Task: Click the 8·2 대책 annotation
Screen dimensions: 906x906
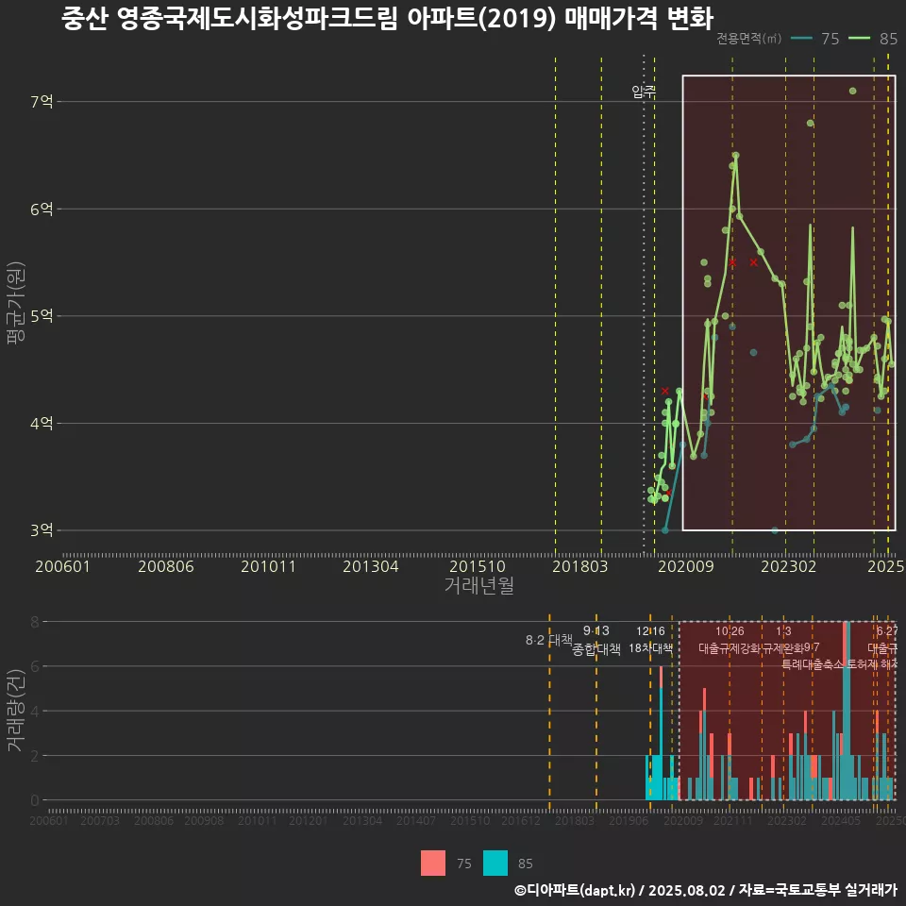Action: [549, 640]
